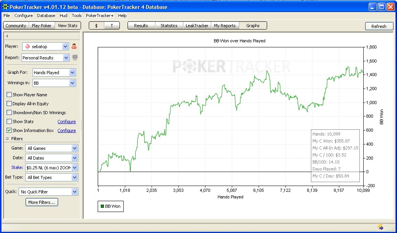The height and width of the screenshot is (233, 397).
Task: Select the T tournament toggle
Action: 112,26
